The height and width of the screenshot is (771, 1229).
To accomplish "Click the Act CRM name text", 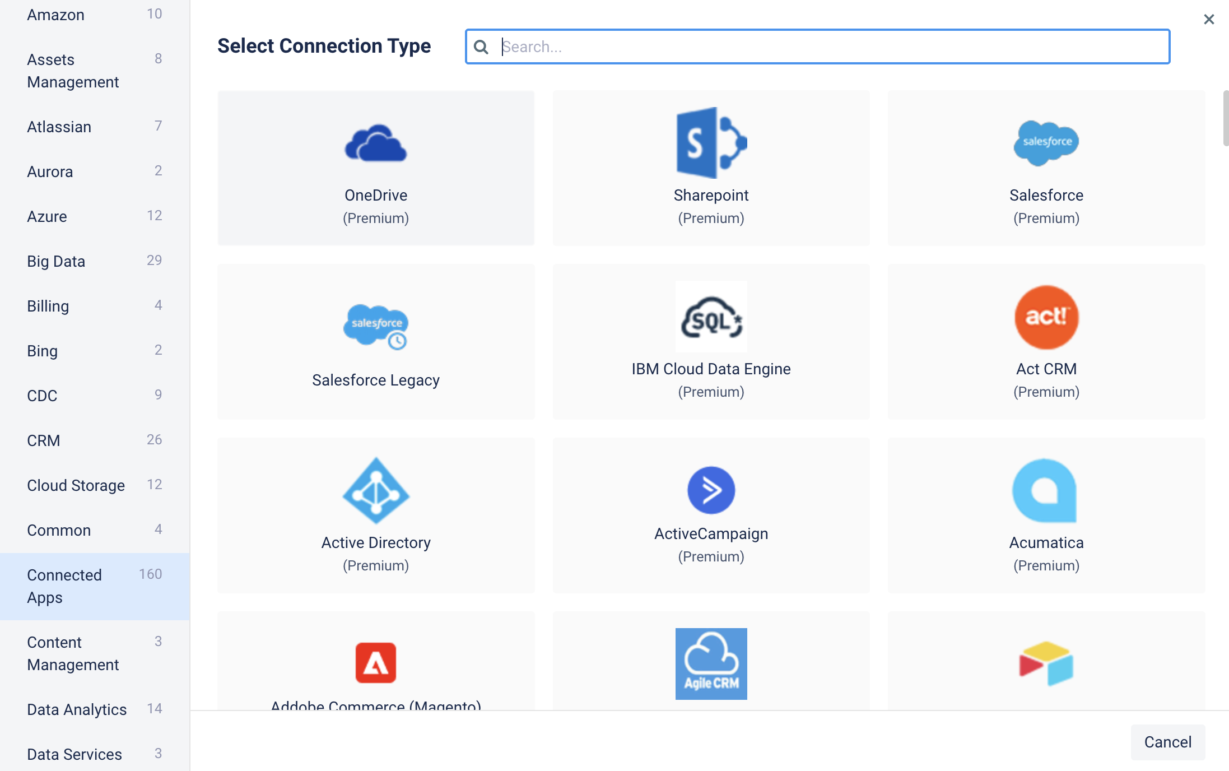I will 1046,369.
